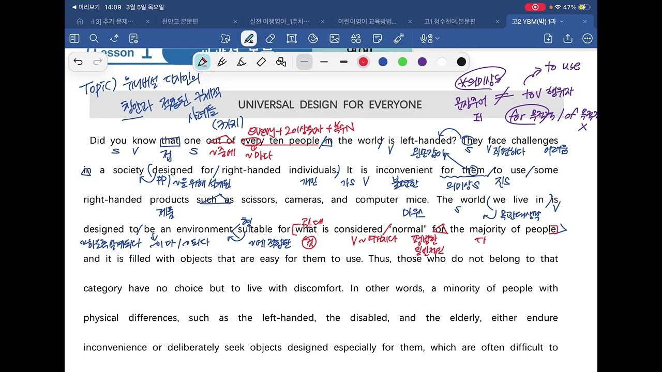
Task: Select the medium stroke width
Action: point(324,62)
